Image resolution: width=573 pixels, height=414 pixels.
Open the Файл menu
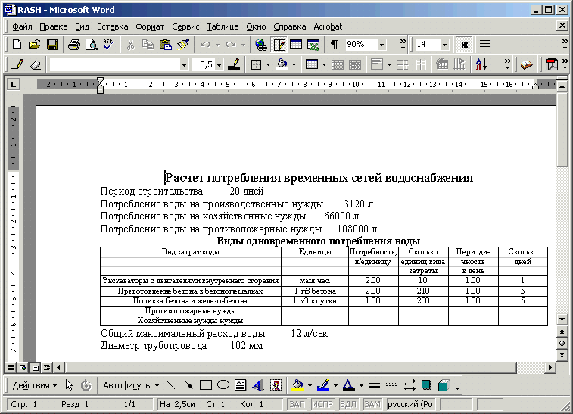point(22,26)
